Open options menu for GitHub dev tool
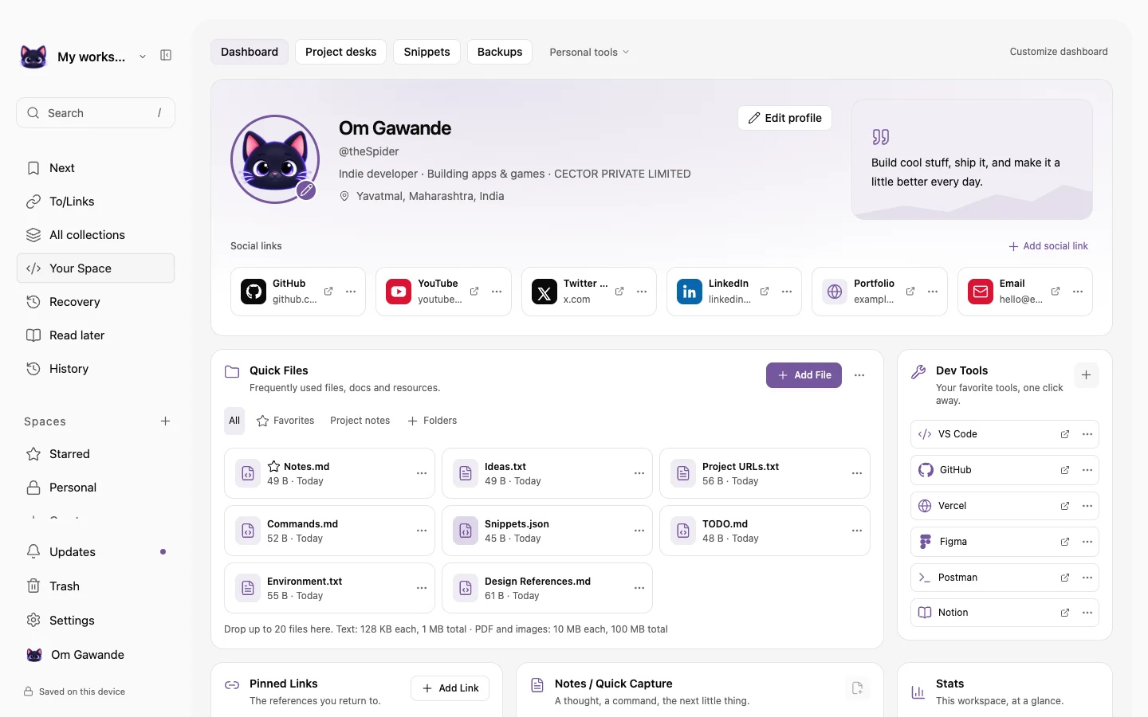 1087,470
